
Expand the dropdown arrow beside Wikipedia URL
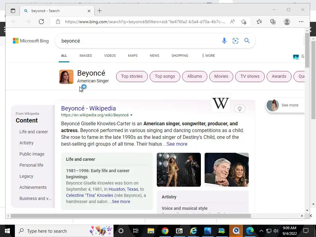coord(131,115)
